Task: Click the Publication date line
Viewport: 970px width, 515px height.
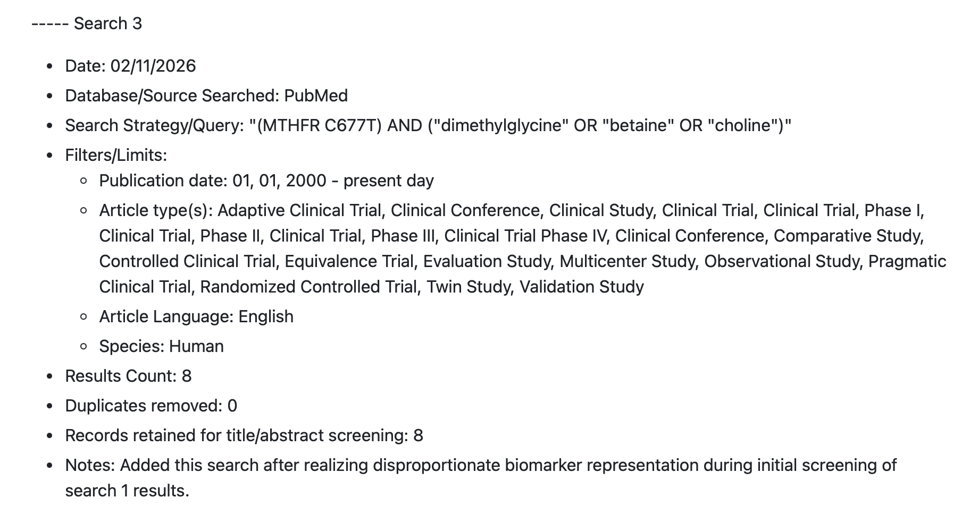Action: (266, 181)
